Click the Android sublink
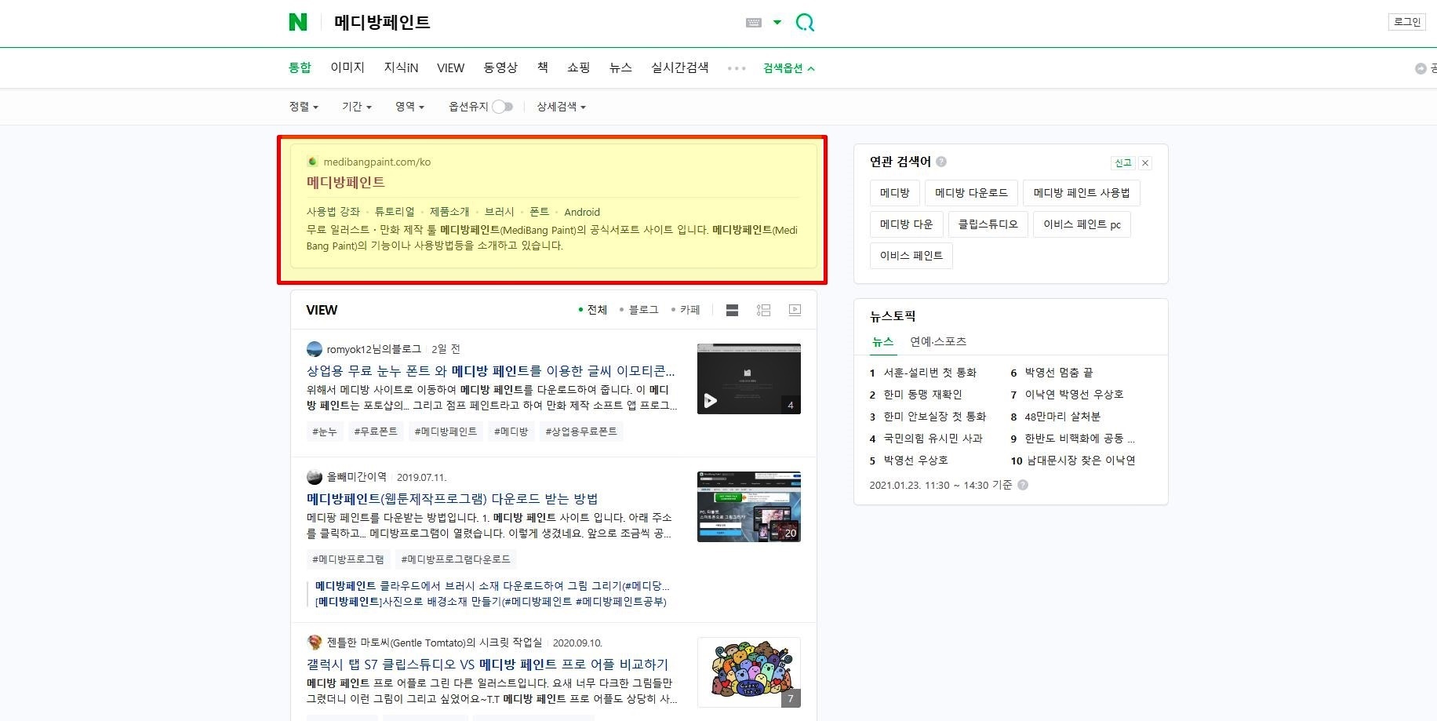The width and height of the screenshot is (1437, 721). click(582, 212)
